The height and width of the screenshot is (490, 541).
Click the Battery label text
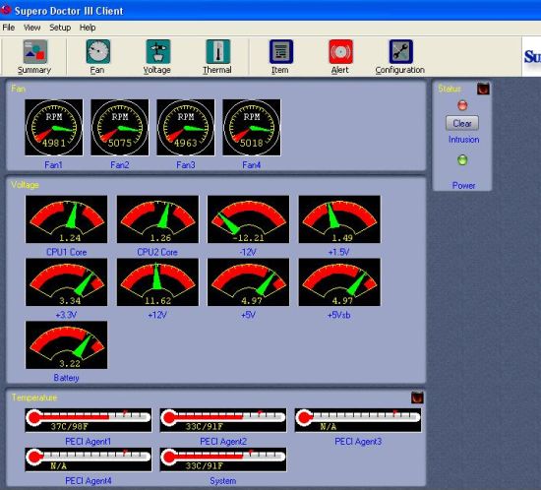(x=66, y=378)
